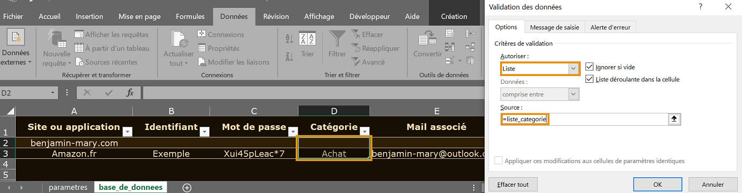
Task: Open Avancé filter options
Action: pos(368,62)
